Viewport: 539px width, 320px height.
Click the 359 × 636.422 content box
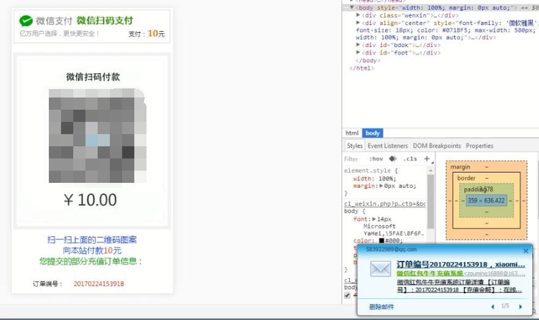(487, 201)
